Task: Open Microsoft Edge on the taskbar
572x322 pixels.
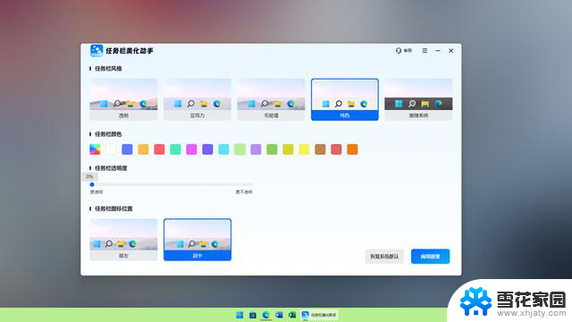Action: pyautogui.click(x=265, y=315)
